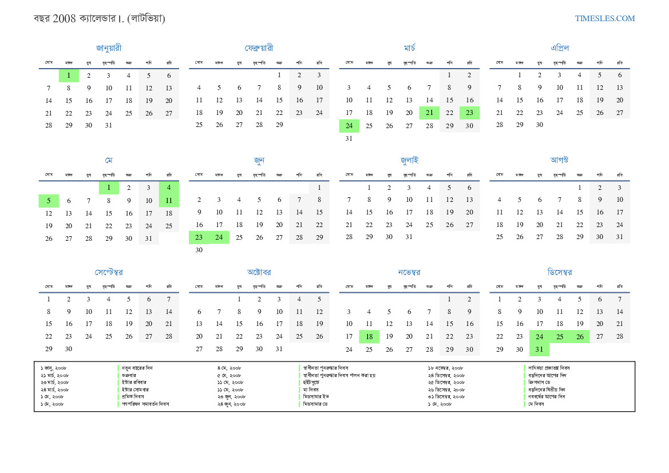
Task: Click 31 in অক্টোবর
Action: click(x=279, y=349)
